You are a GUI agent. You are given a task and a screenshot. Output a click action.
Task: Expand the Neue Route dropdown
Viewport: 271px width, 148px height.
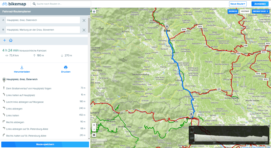coord(238,4)
